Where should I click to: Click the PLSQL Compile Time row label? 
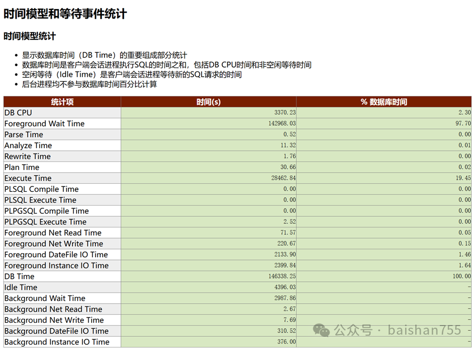coord(41,189)
